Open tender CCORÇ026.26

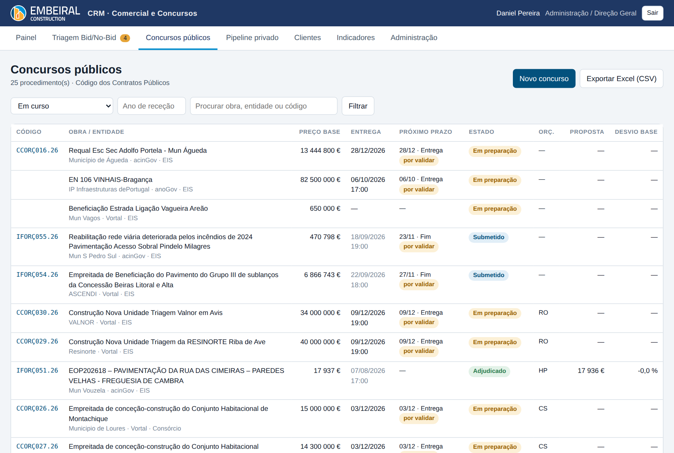click(x=37, y=408)
